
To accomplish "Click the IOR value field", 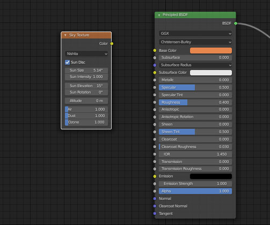I will coord(195,154).
